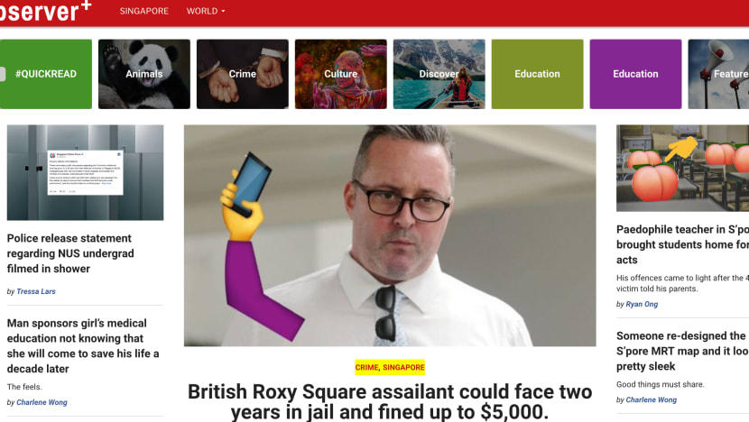Choose the purple Education tile
749x422 pixels.
636,74
